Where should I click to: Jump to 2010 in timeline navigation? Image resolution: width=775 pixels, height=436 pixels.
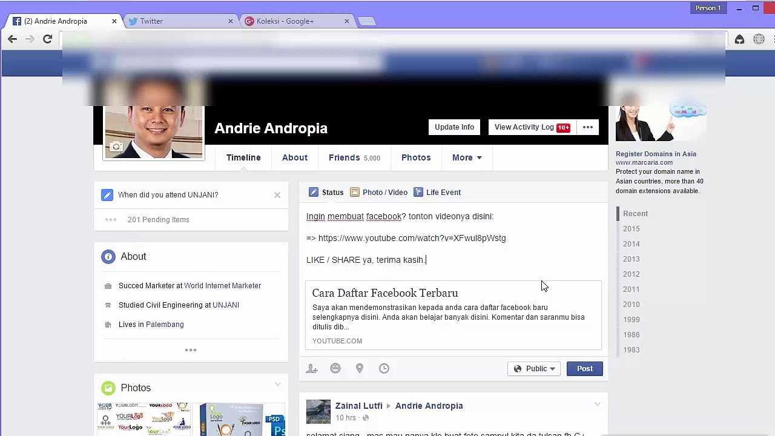tap(632, 305)
